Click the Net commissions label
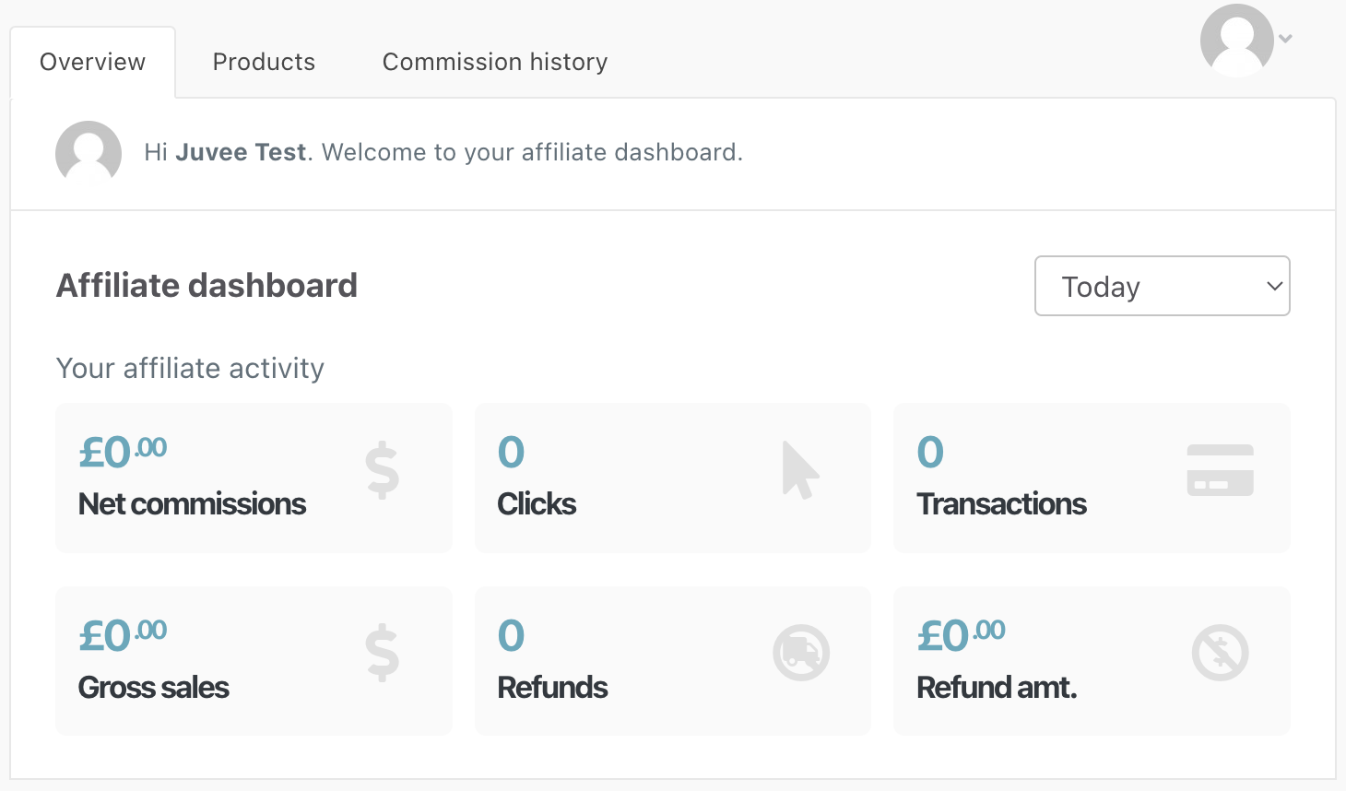This screenshot has width=1346, height=791. [x=192, y=504]
